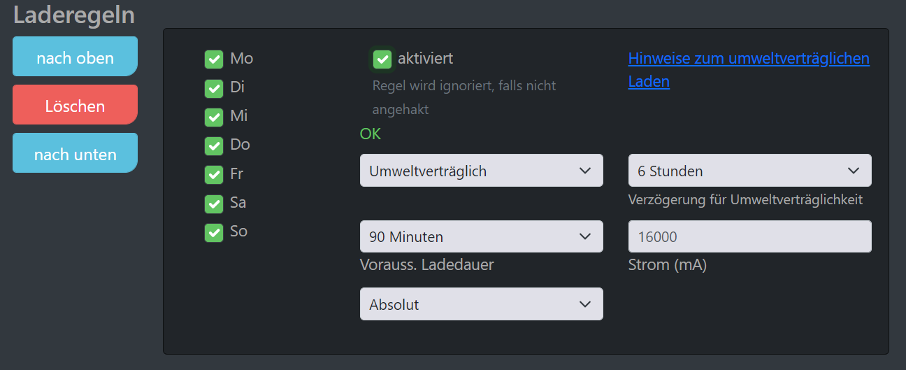This screenshot has height=370, width=906.
Task: Click the Mo weekday label
Action: pos(242,59)
